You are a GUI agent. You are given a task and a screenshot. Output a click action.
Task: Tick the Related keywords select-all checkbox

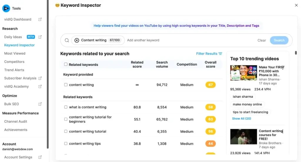(x=66, y=64)
